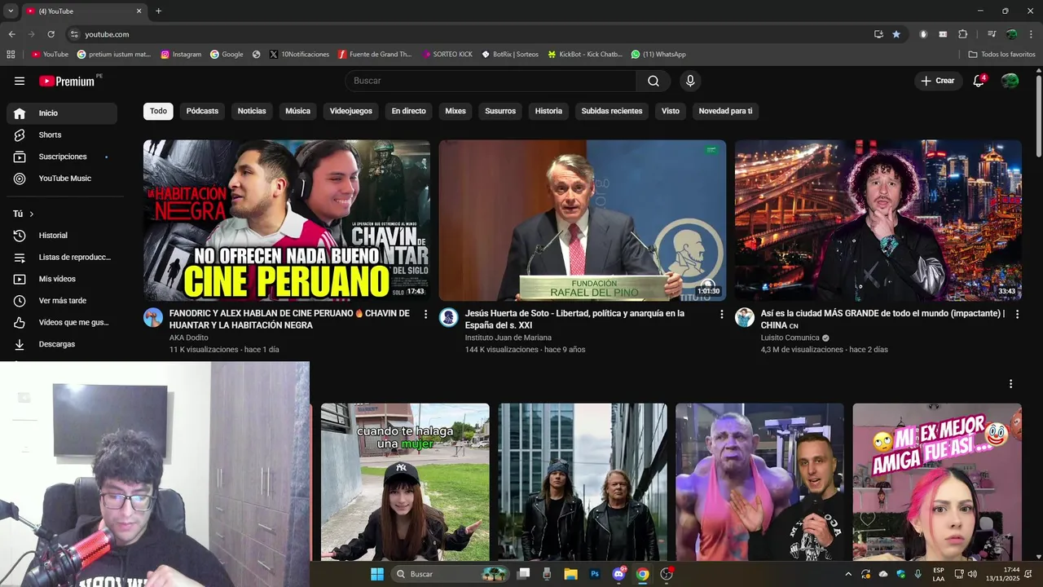This screenshot has height=587, width=1043.
Task: Select the Todo filter chip
Action: click(x=158, y=111)
